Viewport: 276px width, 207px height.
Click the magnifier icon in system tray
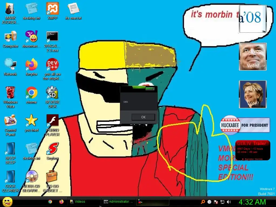tap(203, 202)
